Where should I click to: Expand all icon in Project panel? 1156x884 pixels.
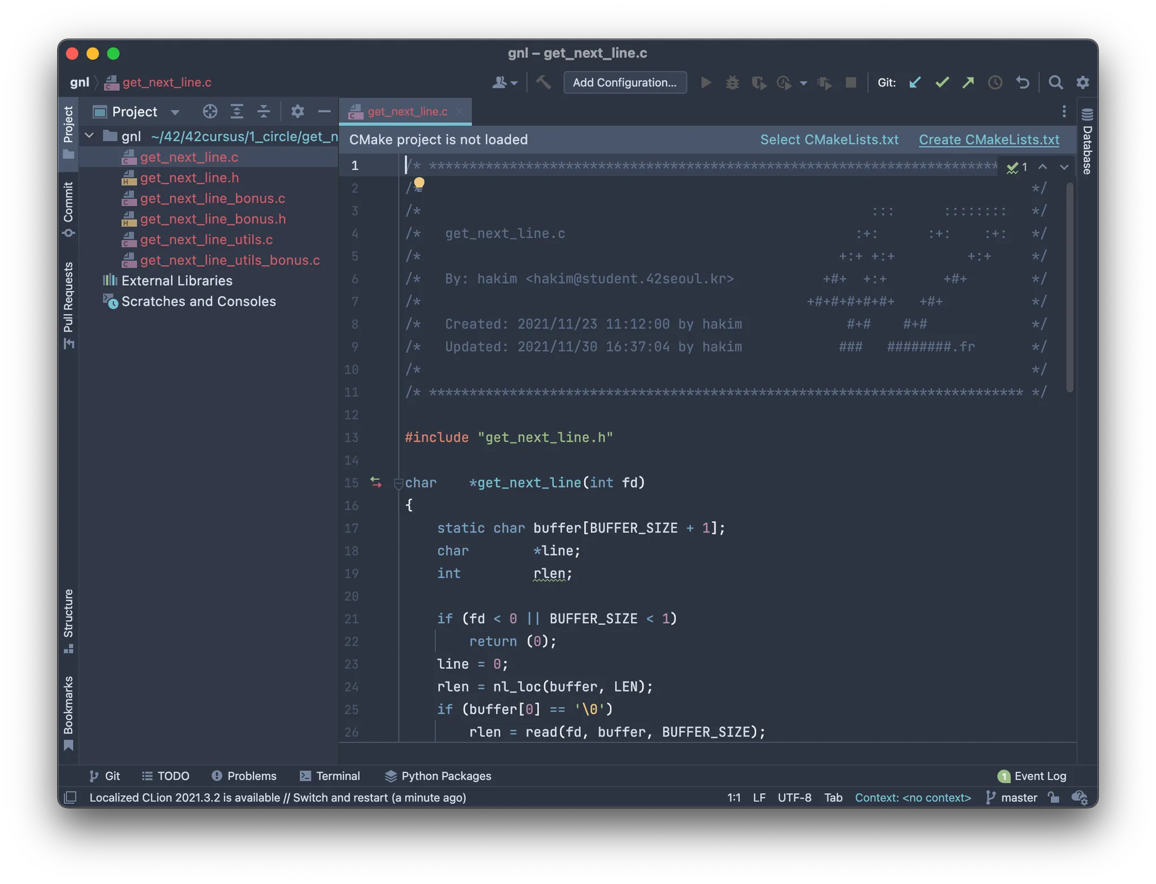point(237,111)
